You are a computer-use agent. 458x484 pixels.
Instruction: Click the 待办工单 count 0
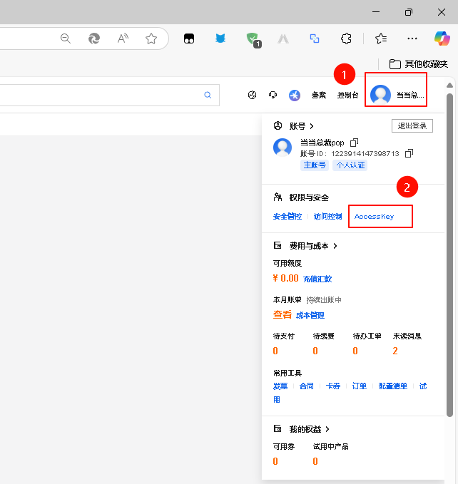355,351
